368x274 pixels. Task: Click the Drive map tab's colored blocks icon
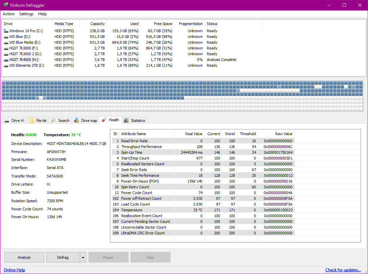click(x=76, y=120)
